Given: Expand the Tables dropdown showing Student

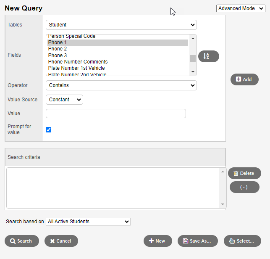Looking at the screenshot, I should (x=121, y=25).
